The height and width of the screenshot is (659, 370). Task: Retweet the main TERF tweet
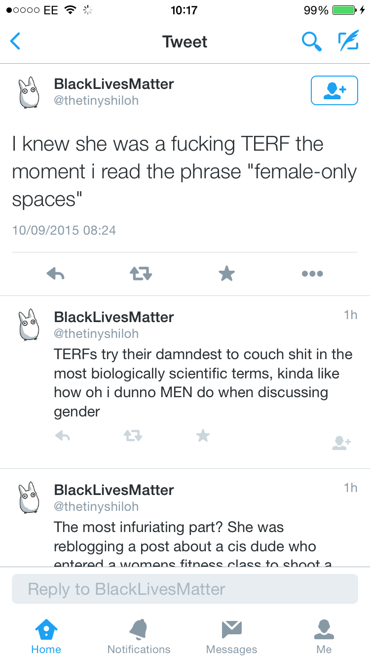coord(141,273)
